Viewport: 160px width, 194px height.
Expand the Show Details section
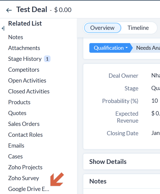coord(108,161)
